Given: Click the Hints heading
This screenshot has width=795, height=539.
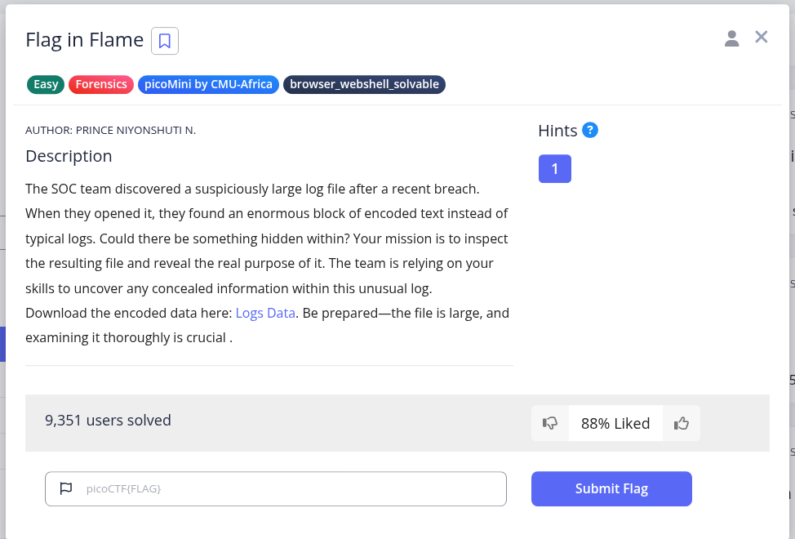Looking at the screenshot, I should 557,131.
